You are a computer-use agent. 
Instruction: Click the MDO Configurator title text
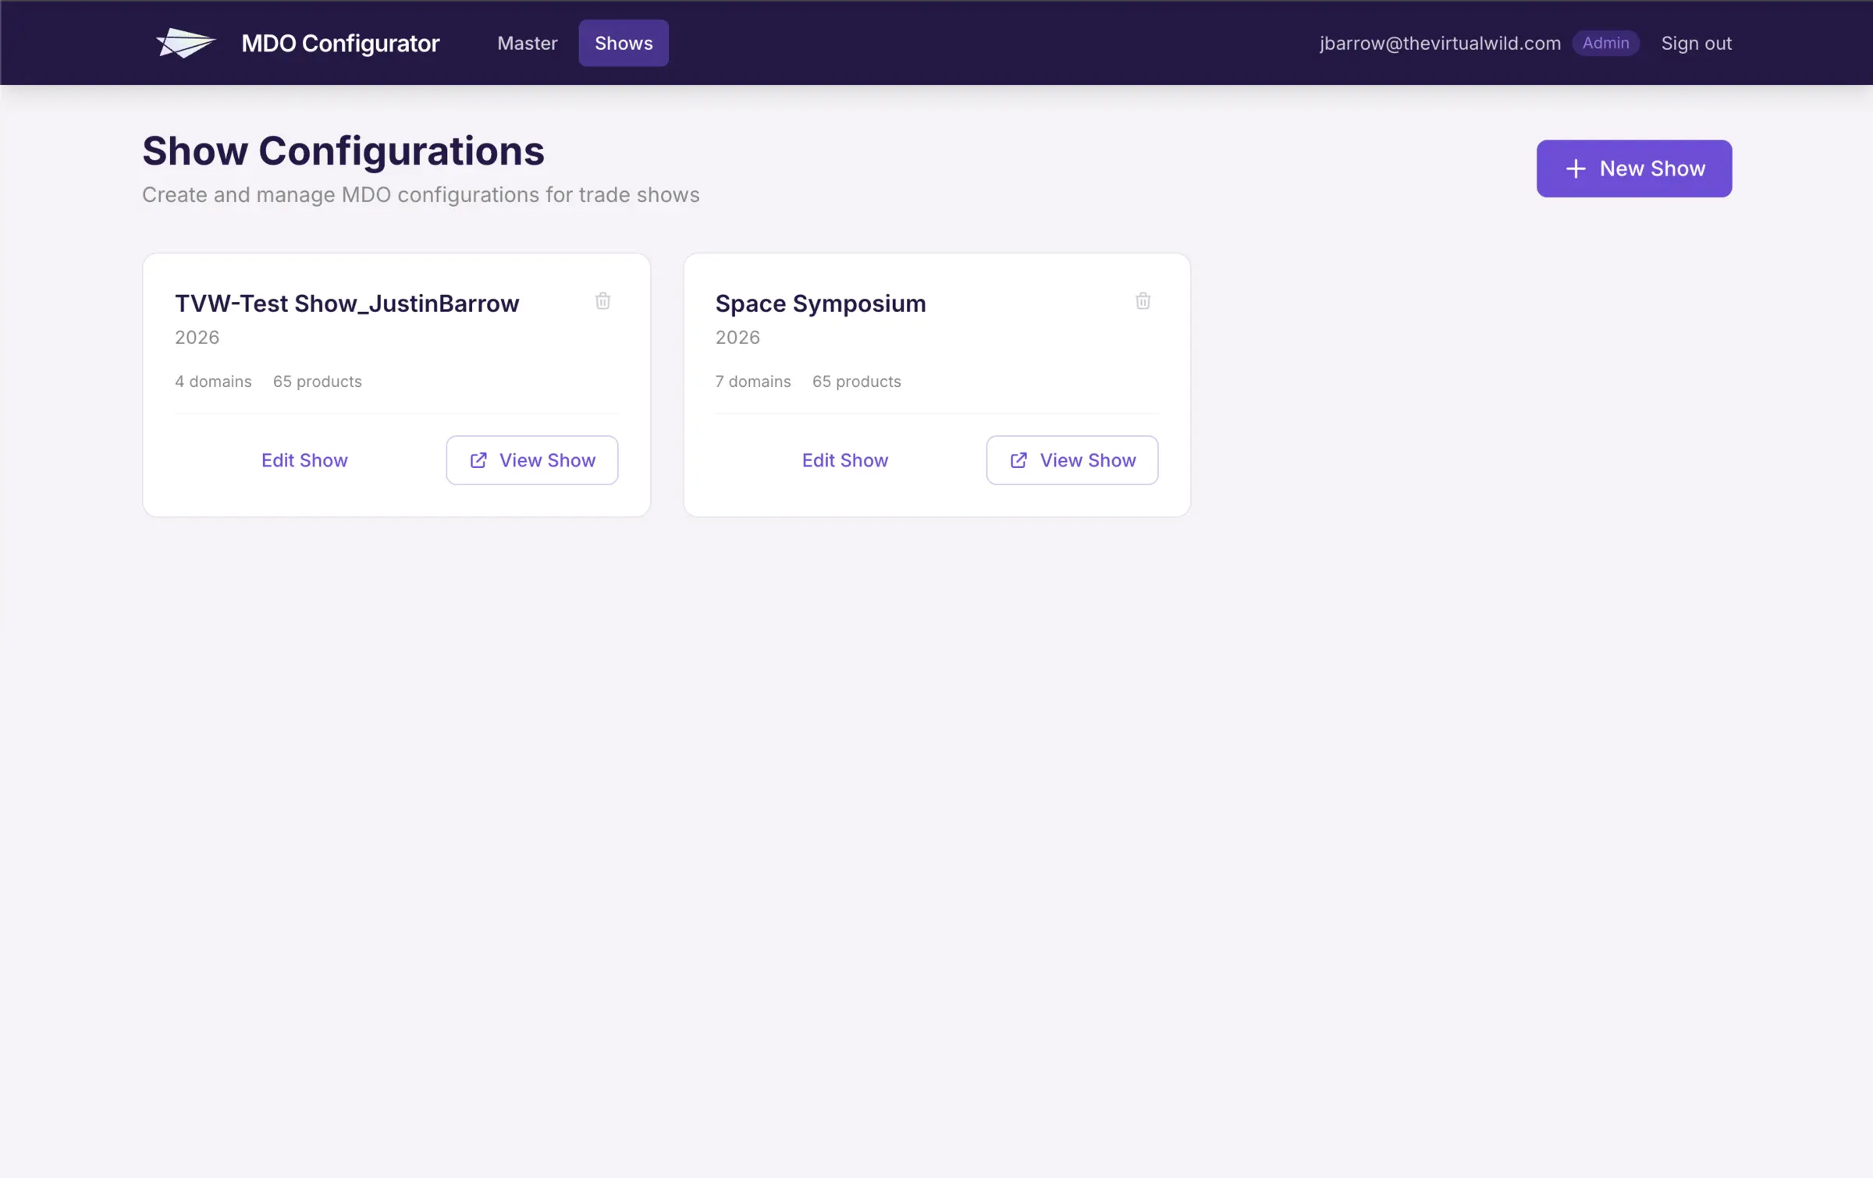pyautogui.click(x=340, y=43)
